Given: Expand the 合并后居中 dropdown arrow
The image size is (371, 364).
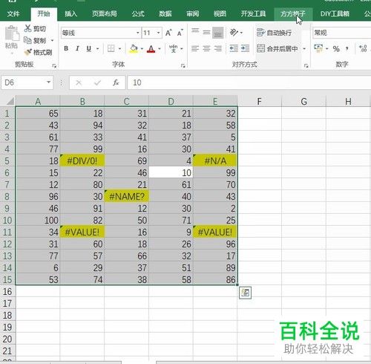Looking at the screenshot, I should click(x=304, y=48).
